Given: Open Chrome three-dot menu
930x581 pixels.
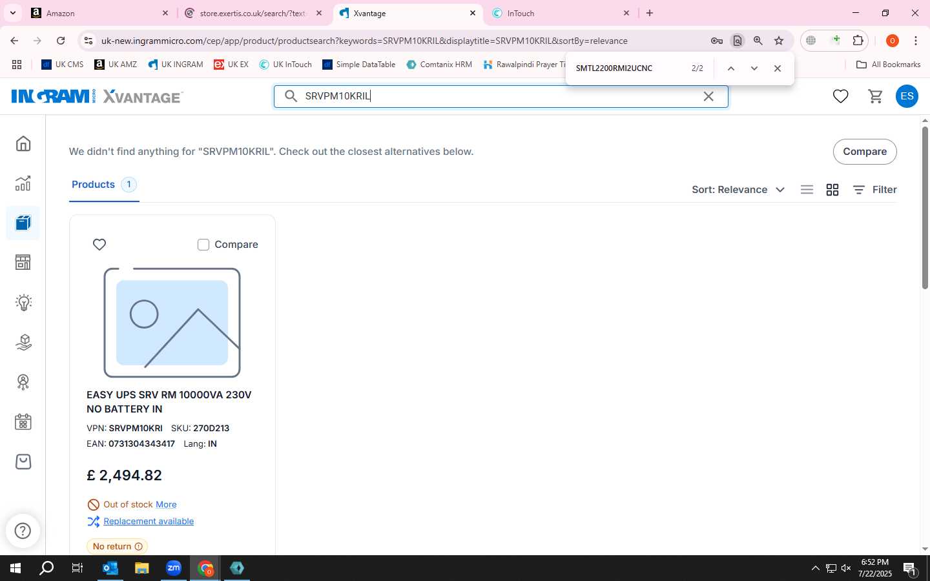Looking at the screenshot, I should pos(916,41).
